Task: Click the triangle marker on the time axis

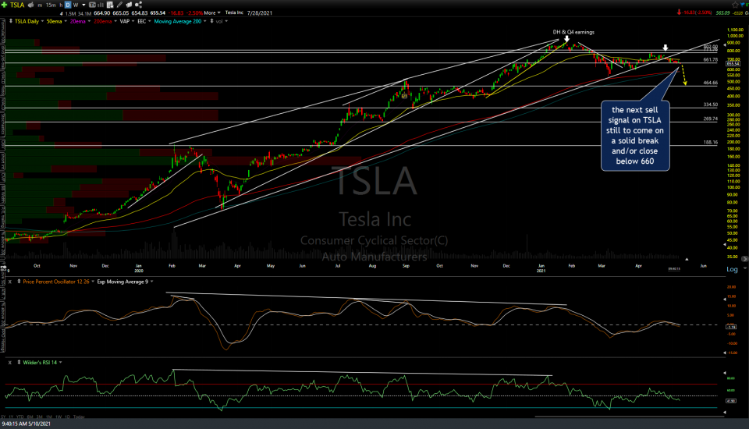Action: click(687, 260)
